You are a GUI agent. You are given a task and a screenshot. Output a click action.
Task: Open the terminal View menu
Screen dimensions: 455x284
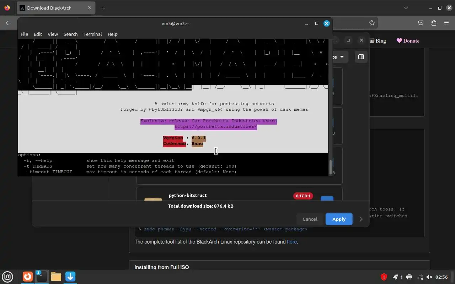53,34
